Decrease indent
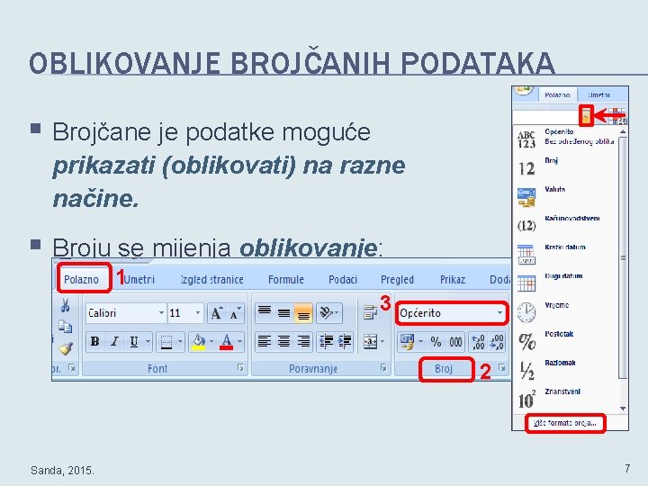Viewport: 648px width, 486px height. [326, 342]
